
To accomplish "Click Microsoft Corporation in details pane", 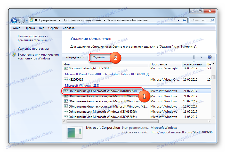I will (103, 128).
